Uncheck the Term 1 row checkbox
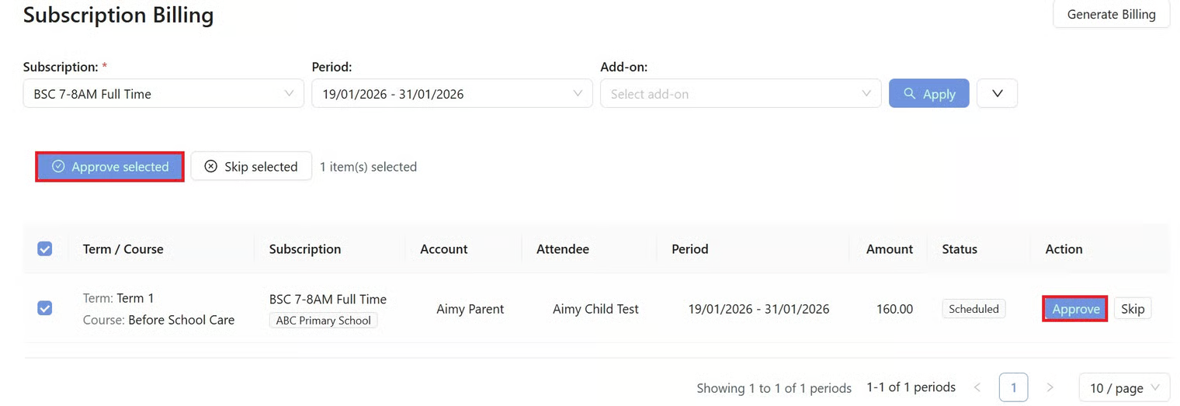The width and height of the screenshot is (1180, 406). (x=45, y=308)
